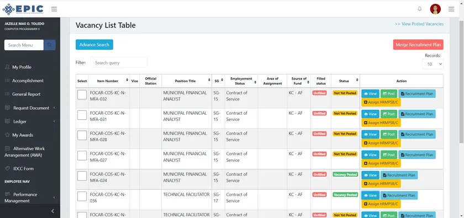Open notifications bell icon
Screen dimensions: 464x218
[x=420, y=9]
